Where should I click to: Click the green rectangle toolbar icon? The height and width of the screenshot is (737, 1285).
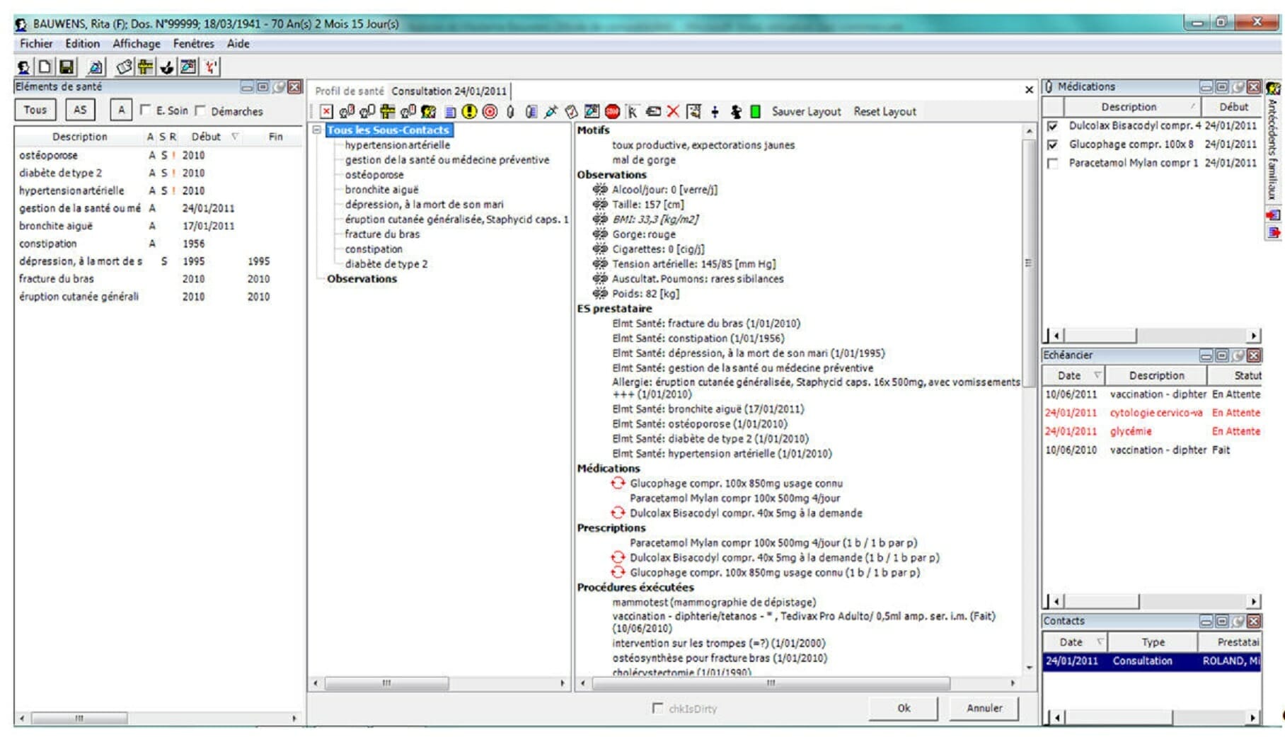pos(755,112)
